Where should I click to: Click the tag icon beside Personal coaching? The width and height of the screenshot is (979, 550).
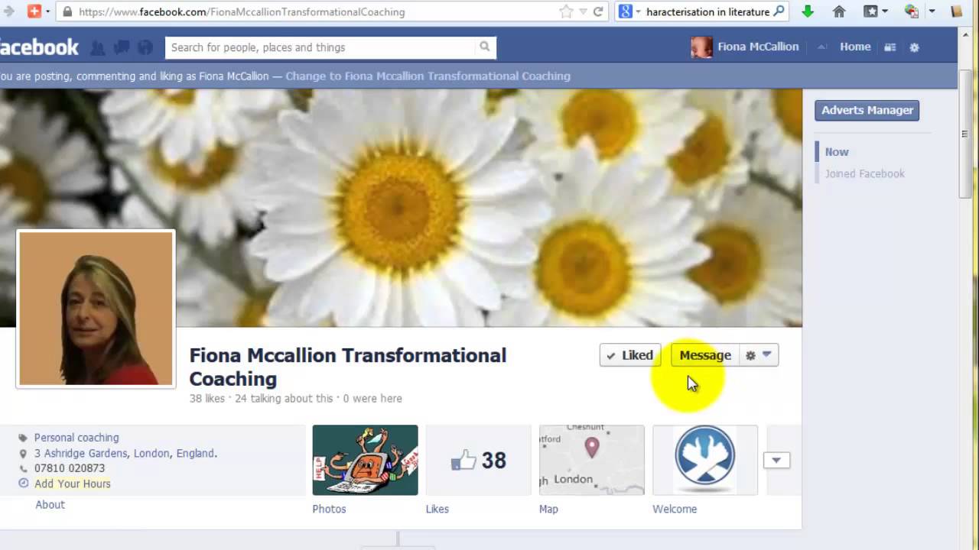coord(23,438)
